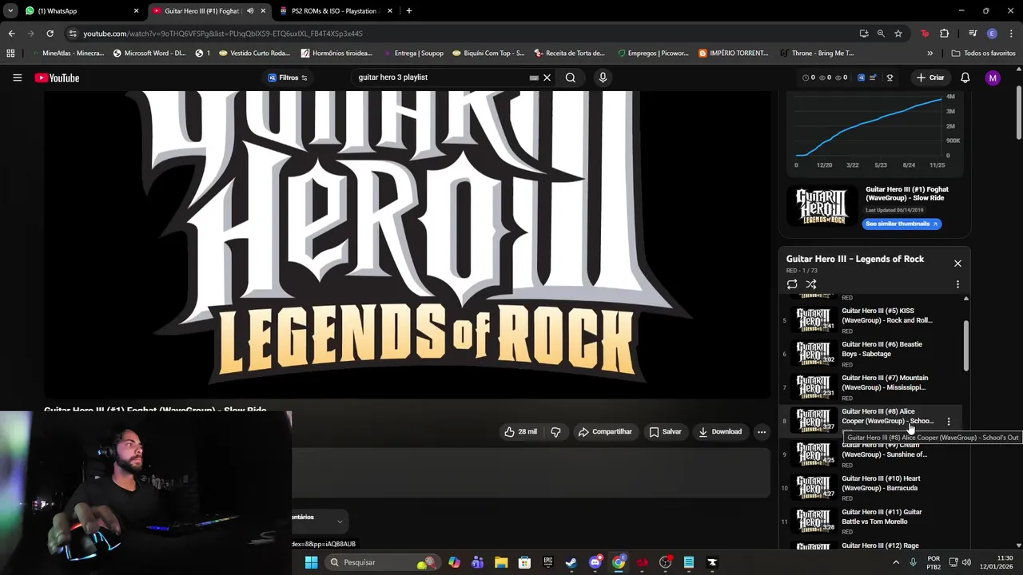1023x575 pixels.
Task: Open the Filtros filter button
Action: [x=288, y=77]
